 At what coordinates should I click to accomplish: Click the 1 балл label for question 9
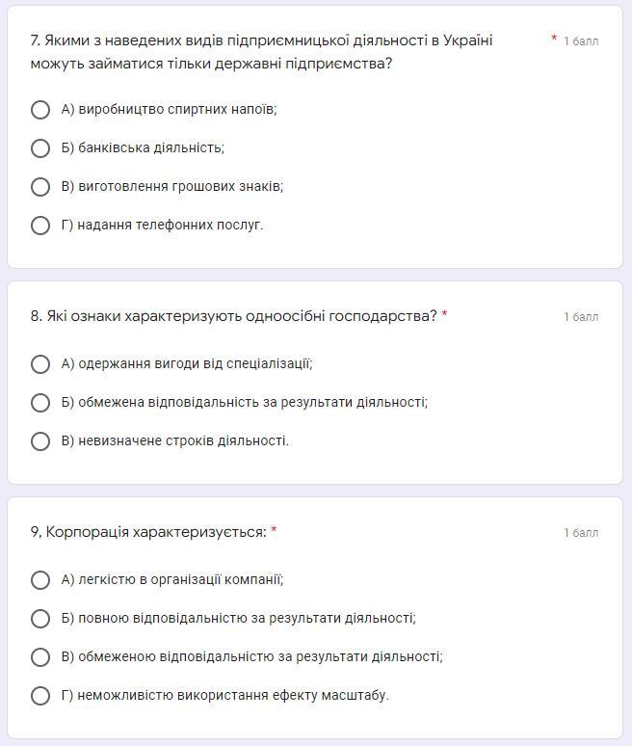pos(581,533)
